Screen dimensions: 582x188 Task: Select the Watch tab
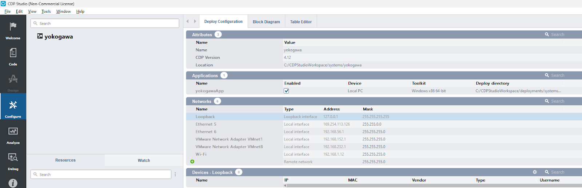pos(144,160)
